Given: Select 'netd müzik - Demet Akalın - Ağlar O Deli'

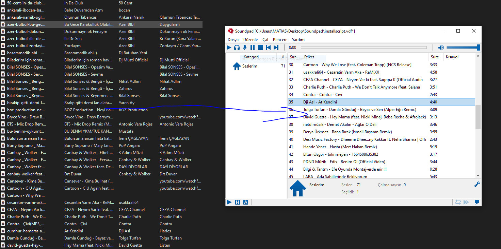Looking at the screenshot, I should pyautogui.click(x=382, y=124).
